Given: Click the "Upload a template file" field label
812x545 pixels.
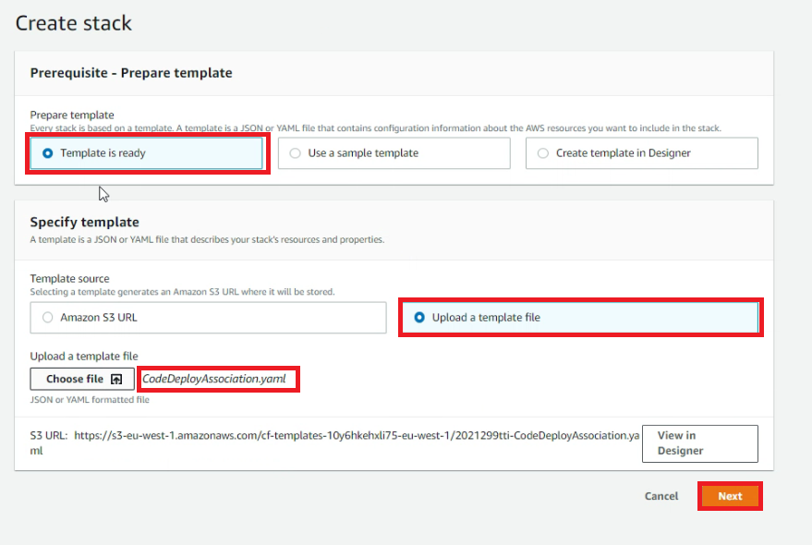Looking at the screenshot, I should click(x=84, y=357).
